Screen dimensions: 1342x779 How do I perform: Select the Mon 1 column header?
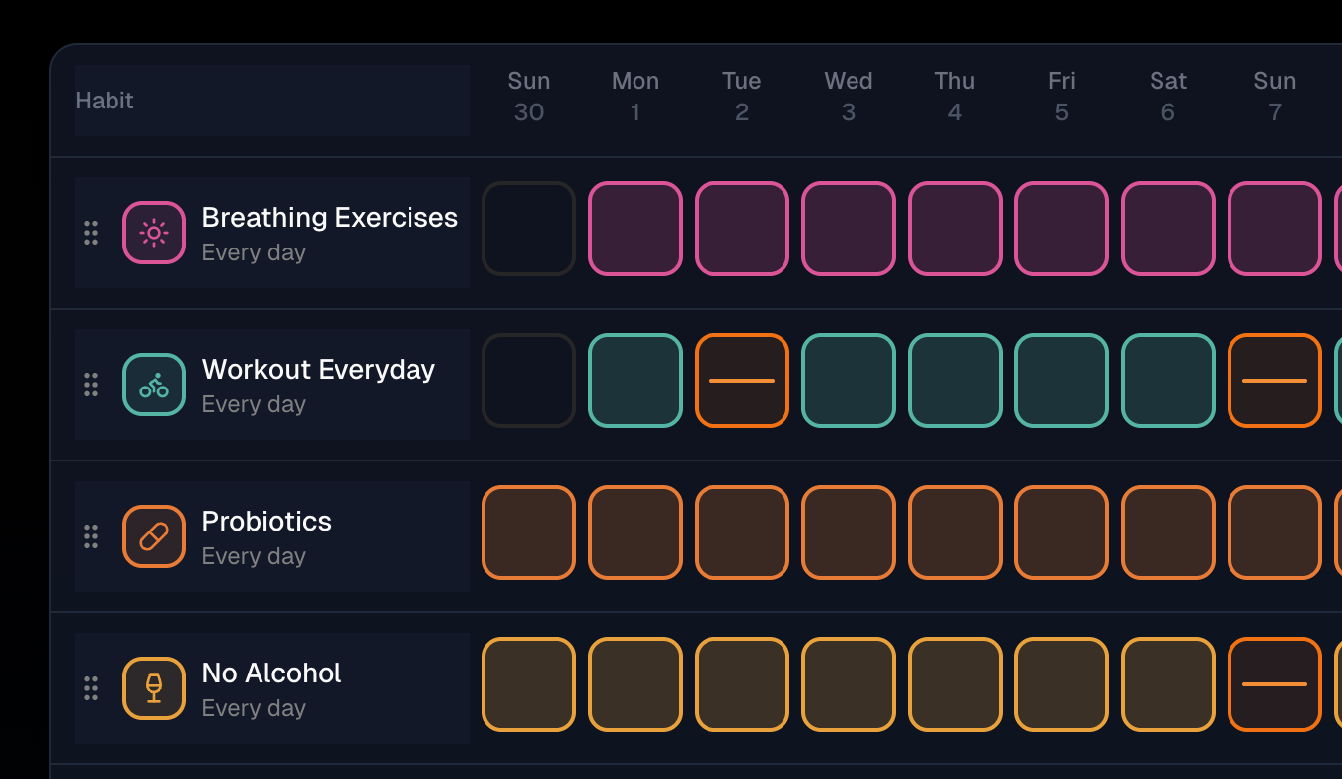(x=635, y=97)
